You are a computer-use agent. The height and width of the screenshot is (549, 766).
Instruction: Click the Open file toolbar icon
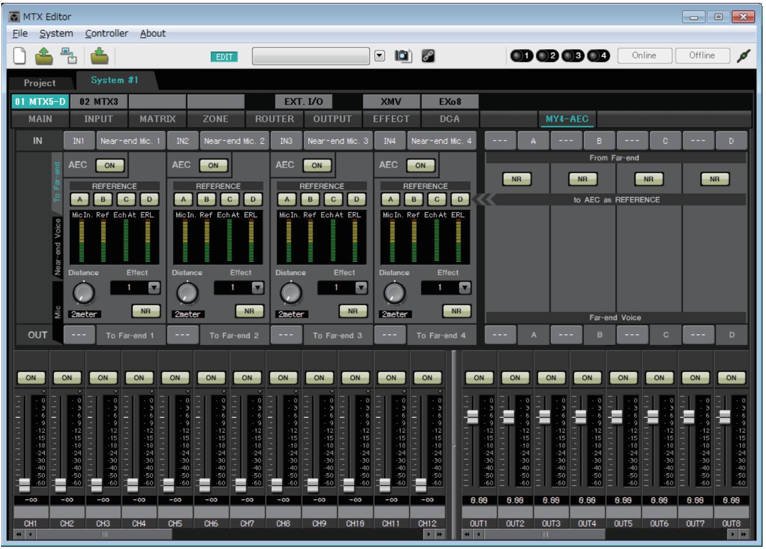[44, 56]
